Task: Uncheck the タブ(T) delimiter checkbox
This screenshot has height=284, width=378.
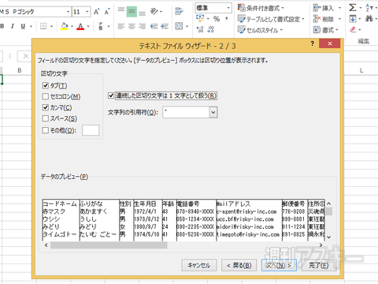Action: pyautogui.click(x=46, y=85)
